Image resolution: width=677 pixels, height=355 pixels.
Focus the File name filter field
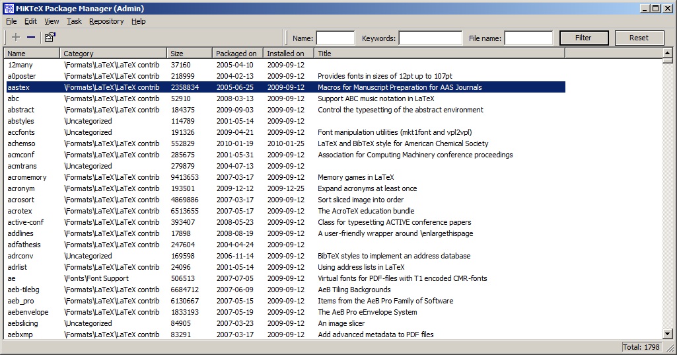point(528,38)
